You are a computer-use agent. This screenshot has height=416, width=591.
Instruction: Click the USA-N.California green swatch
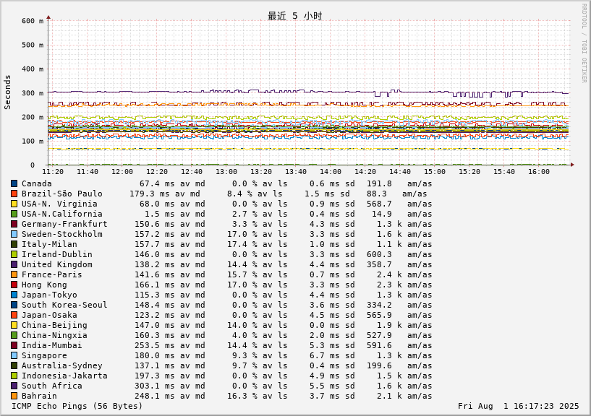coord(14,214)
